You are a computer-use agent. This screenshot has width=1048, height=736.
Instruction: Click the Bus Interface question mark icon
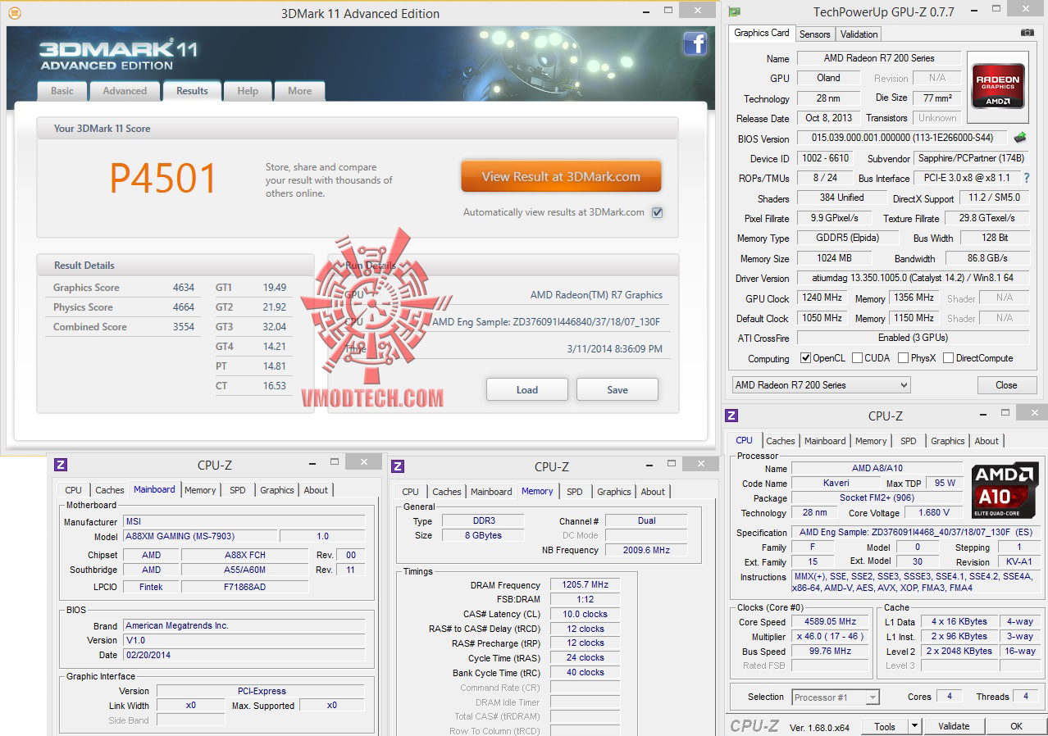(x=1027, y=178)
